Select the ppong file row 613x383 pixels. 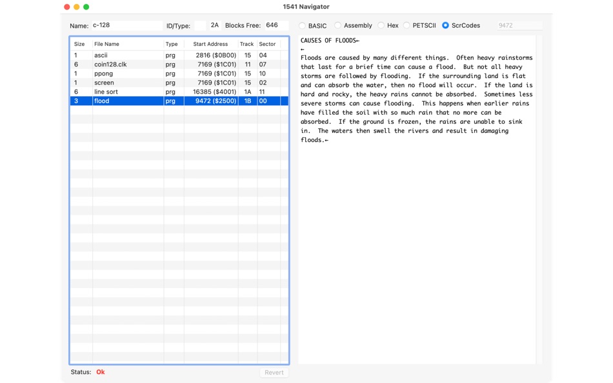179,74
